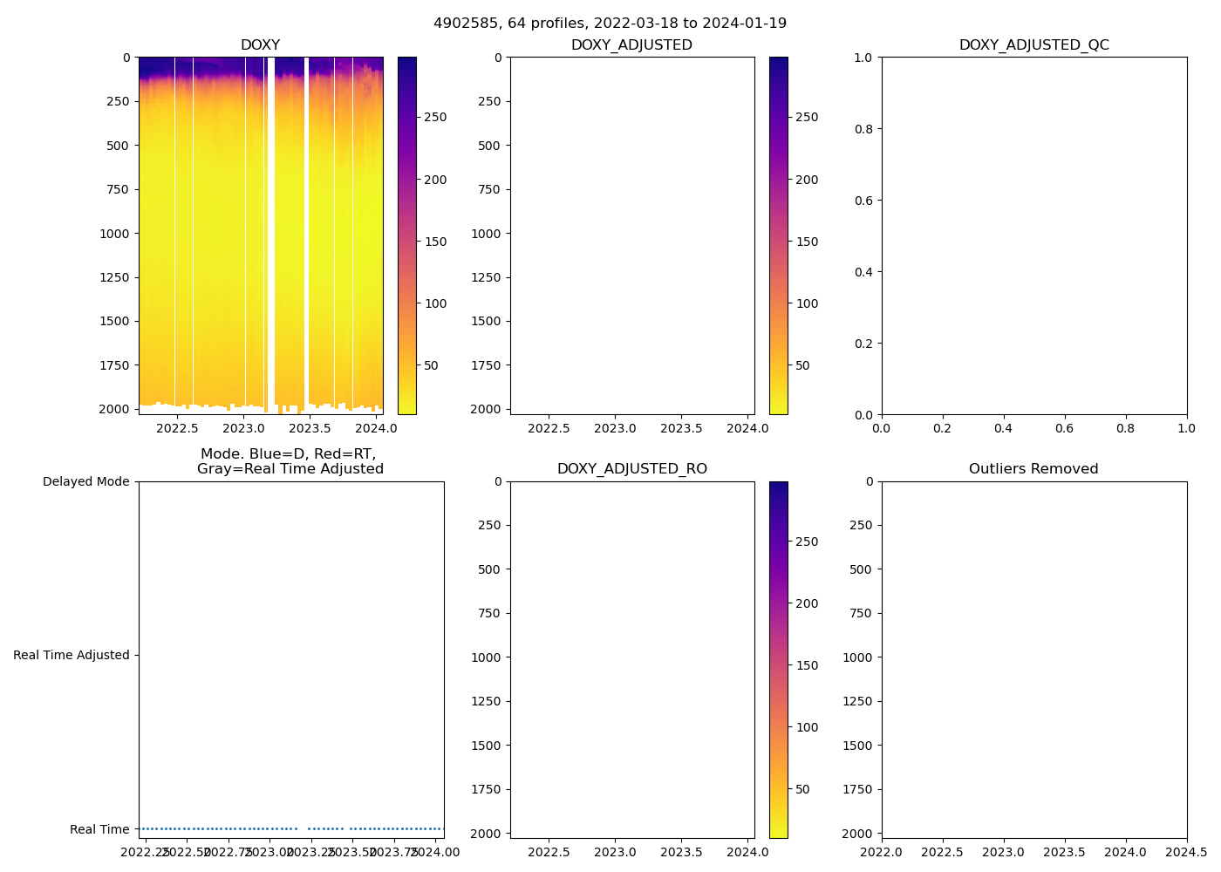Click the DOXY plot title

pos(260,45)
